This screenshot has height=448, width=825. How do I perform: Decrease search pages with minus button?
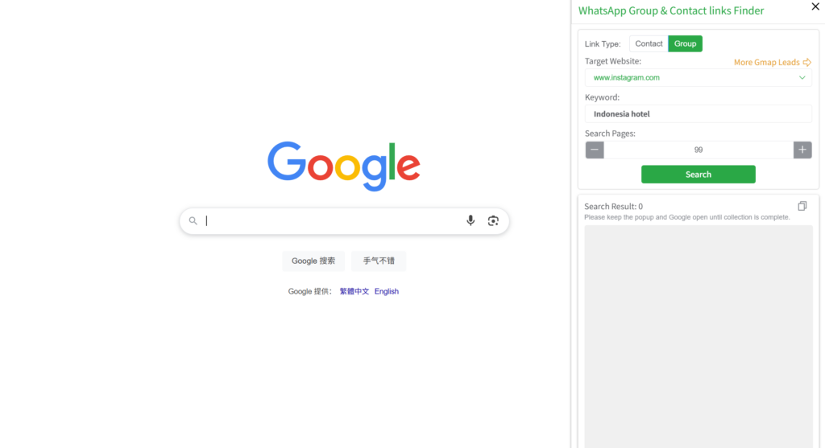(595, 150)
